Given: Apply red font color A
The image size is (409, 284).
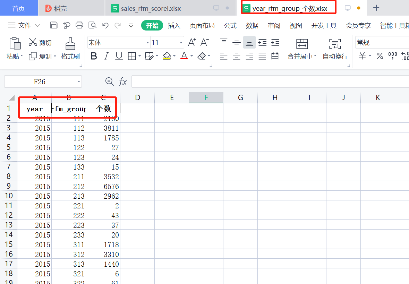Looking at the screenshot, I should [184, 55].
